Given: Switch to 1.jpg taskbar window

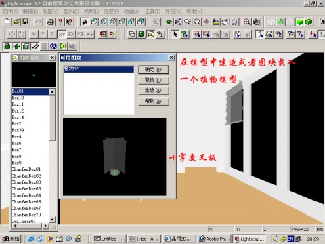Looking at the screenshot, I should [x=145, y=239].
